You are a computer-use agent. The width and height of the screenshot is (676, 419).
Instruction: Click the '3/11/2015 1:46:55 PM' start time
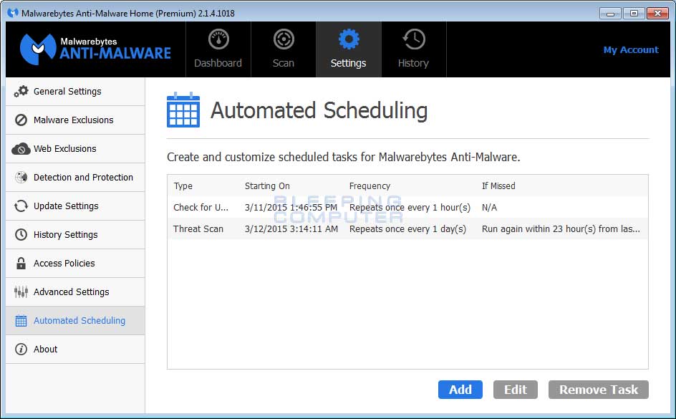[x=291, y=207]
